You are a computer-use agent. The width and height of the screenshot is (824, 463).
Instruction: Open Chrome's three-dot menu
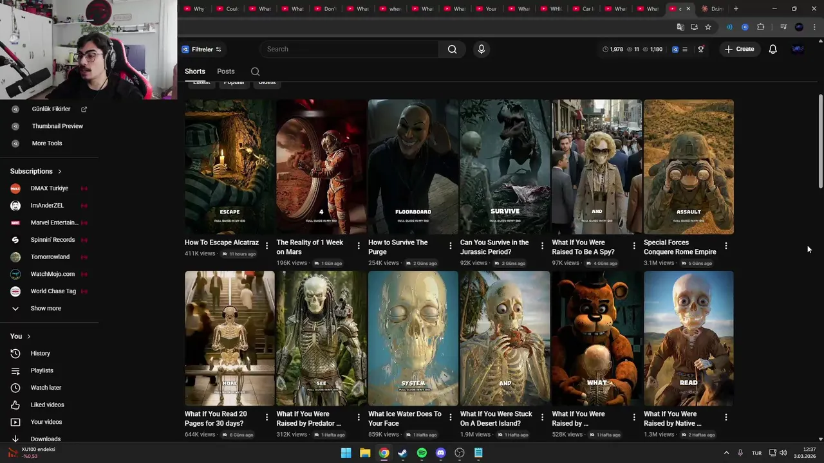click(x=814, y=27)
